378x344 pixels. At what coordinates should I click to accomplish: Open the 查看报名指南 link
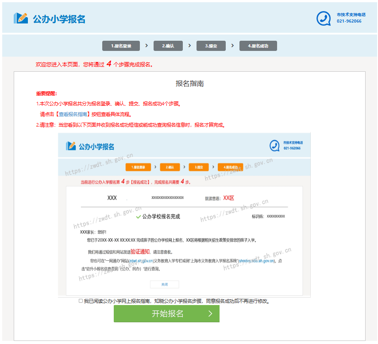[73, 114]
